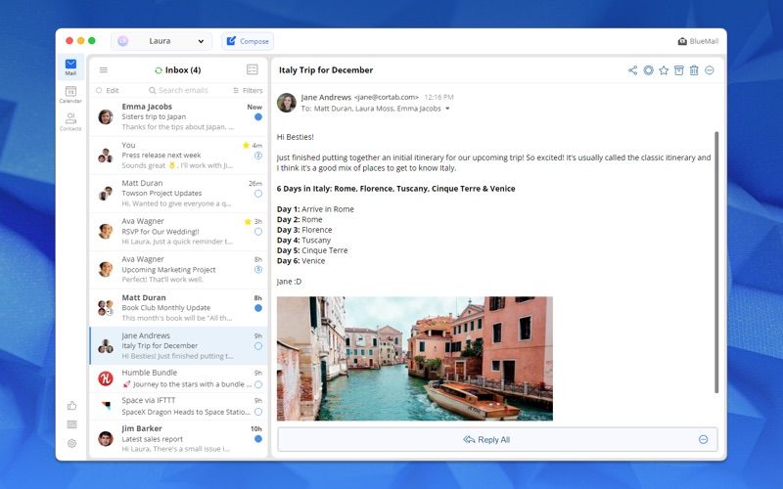
Task: Open the Calendar section in the sidebar
Action: pos(70,94)
